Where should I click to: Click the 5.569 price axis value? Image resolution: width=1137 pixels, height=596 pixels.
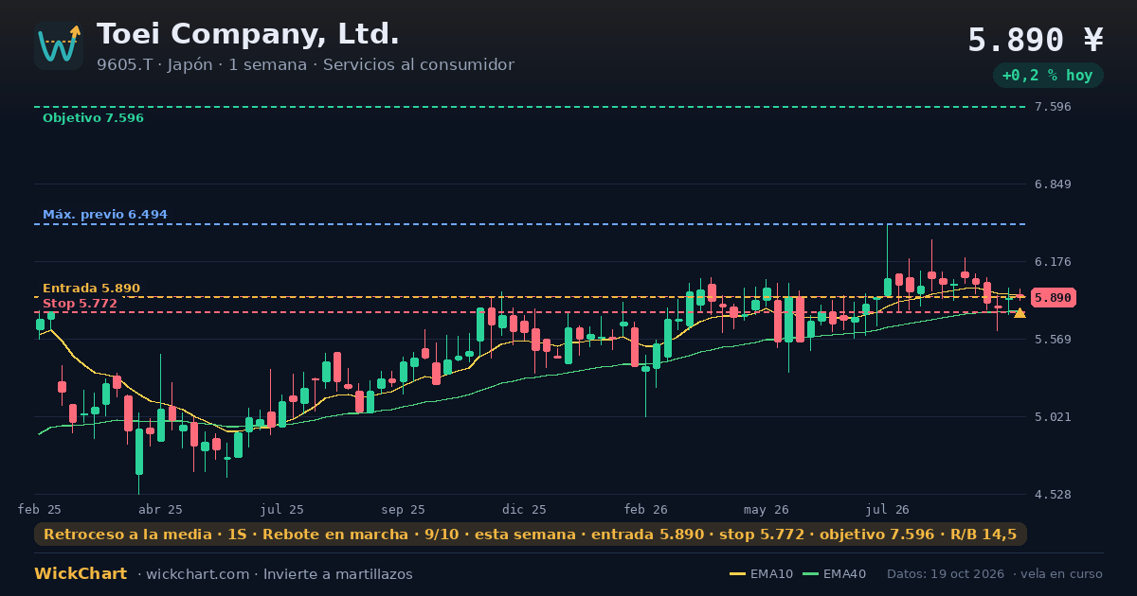tap(1053, 340)
